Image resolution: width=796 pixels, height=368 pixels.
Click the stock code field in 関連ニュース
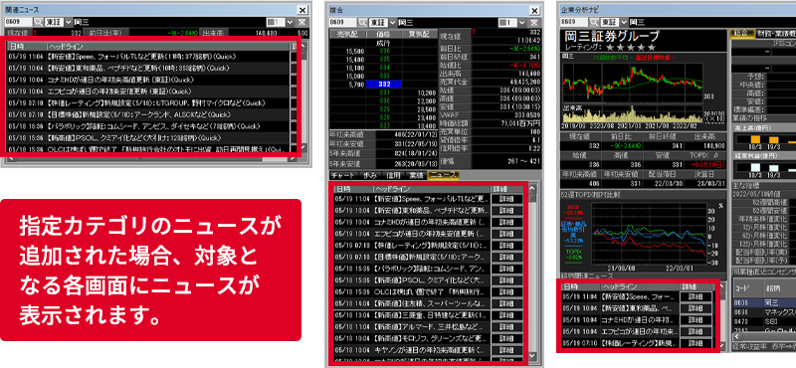click(18, 22)
